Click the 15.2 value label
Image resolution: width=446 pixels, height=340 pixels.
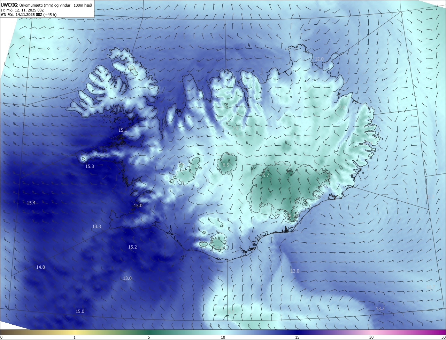point(132,247)
